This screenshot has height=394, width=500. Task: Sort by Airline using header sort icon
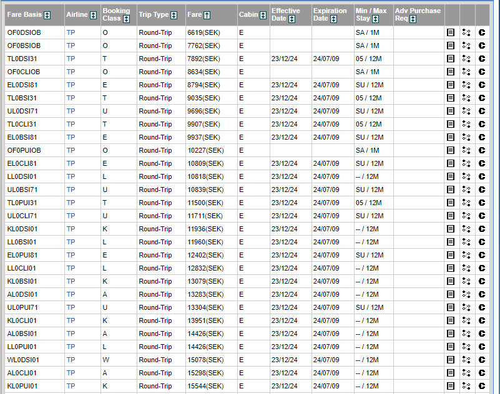(x=94, y=15)
